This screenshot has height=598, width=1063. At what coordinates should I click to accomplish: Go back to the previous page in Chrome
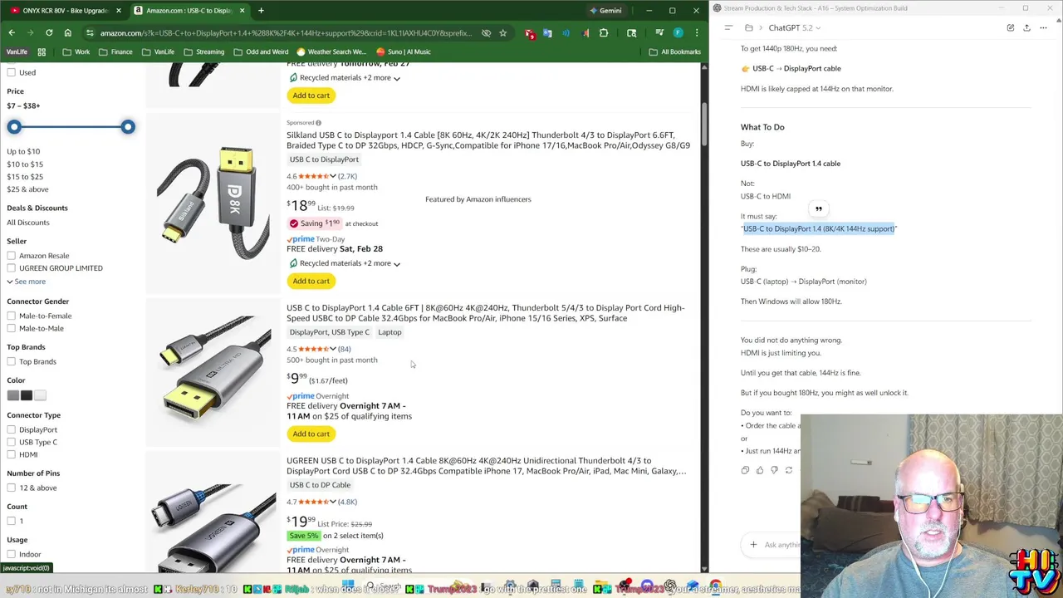pyautogui.click(x=12, y=32)
